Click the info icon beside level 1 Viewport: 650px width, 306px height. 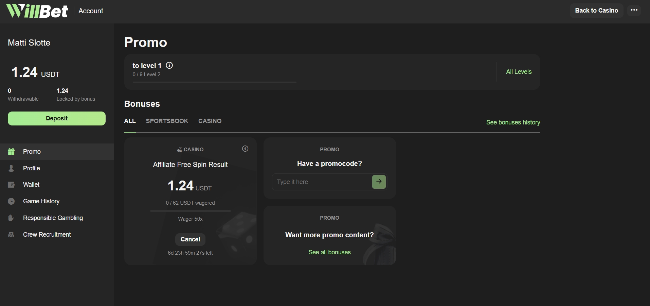click(169, 65)
